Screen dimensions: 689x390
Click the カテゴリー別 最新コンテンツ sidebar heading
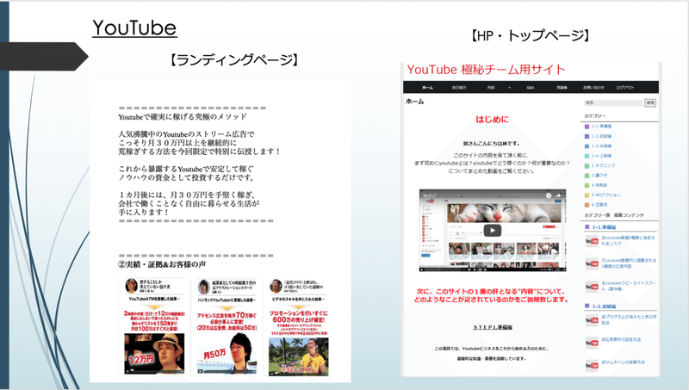coord(614,215)
